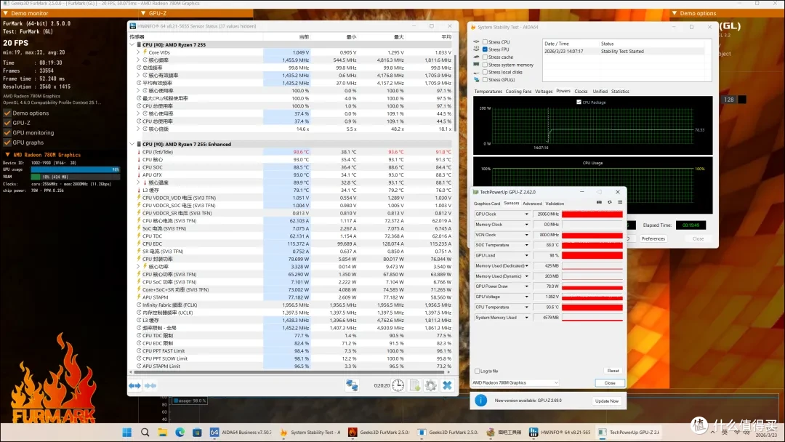
Task: Open GPU-Z hamburger menu icon
Action: (x=620, y=202)
